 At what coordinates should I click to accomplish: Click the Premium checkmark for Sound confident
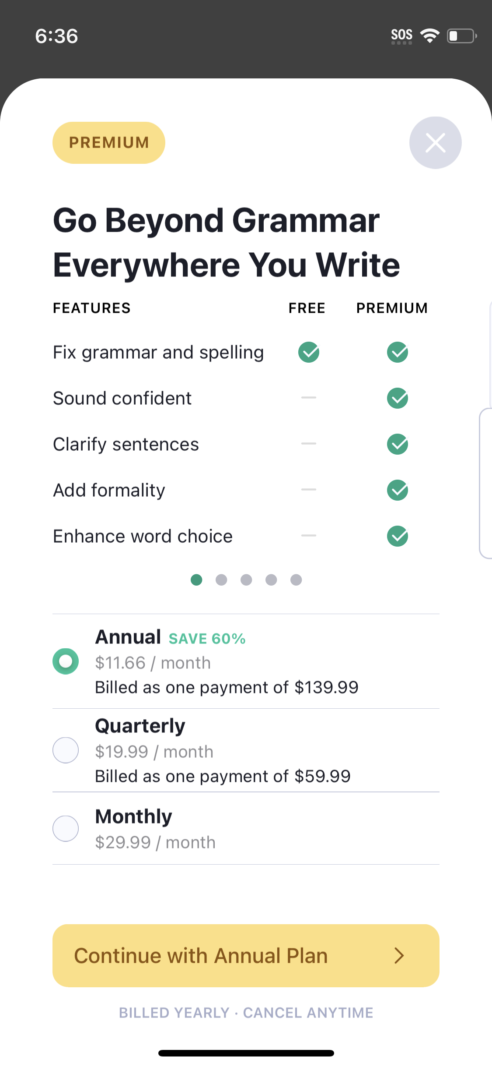coord(397,398)
